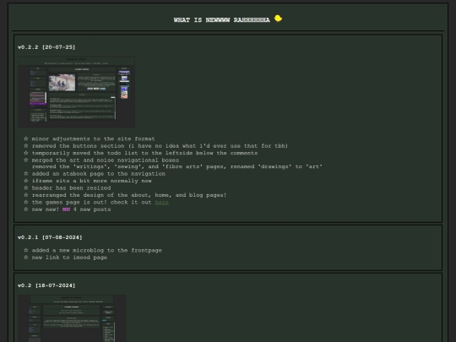Select the 'v0.2.1 [07-08-2024]' version heading
Image resolution: width=456 pixels, height=342 pixels.
[x=50, y=237]
